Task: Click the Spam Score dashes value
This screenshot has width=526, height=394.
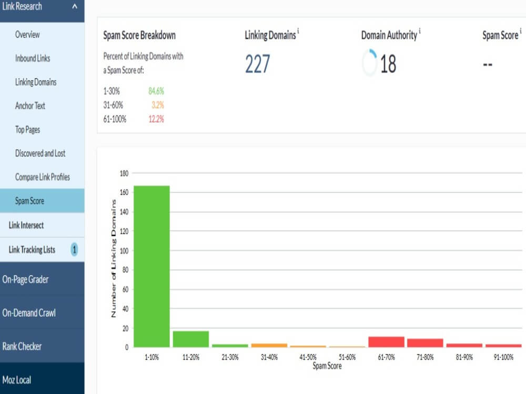Action: pyautogui.click(x=488, y=64)
